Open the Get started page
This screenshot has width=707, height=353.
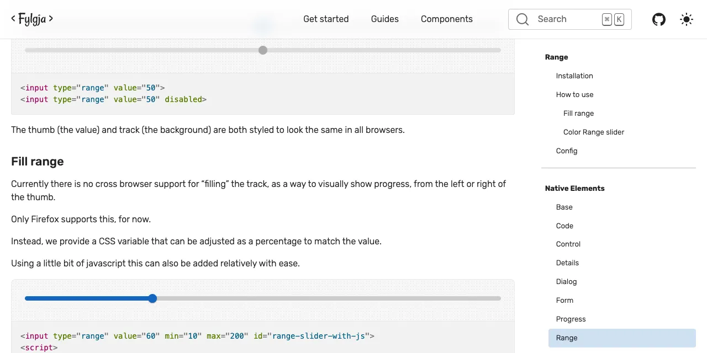pos(326,19)
